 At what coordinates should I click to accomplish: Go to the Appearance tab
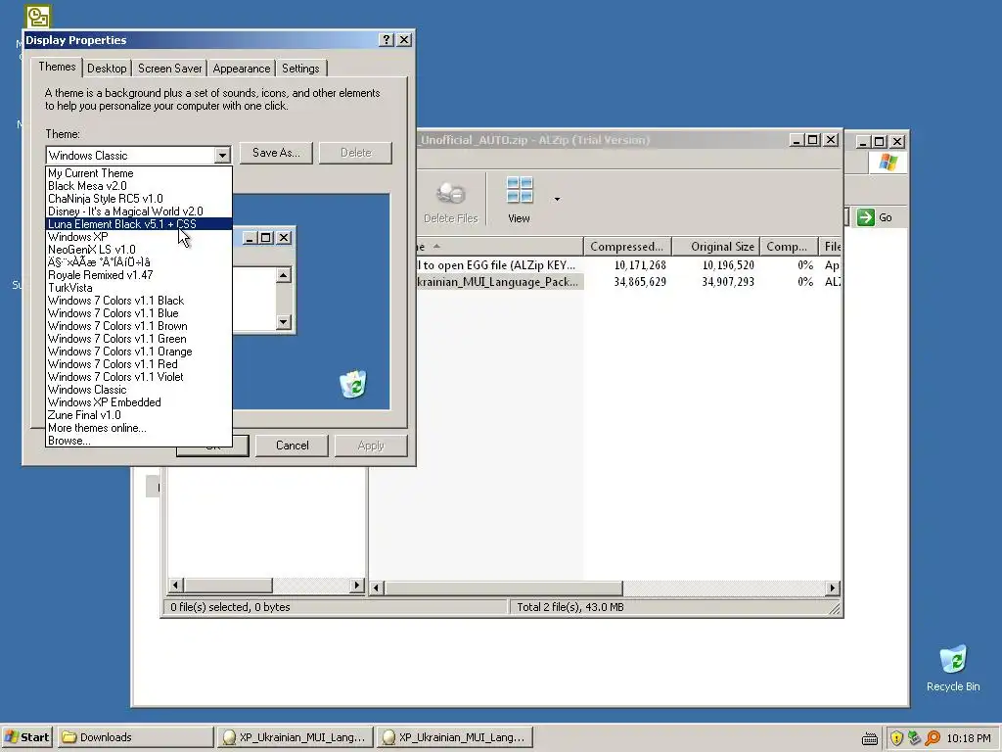pos(242,69)
